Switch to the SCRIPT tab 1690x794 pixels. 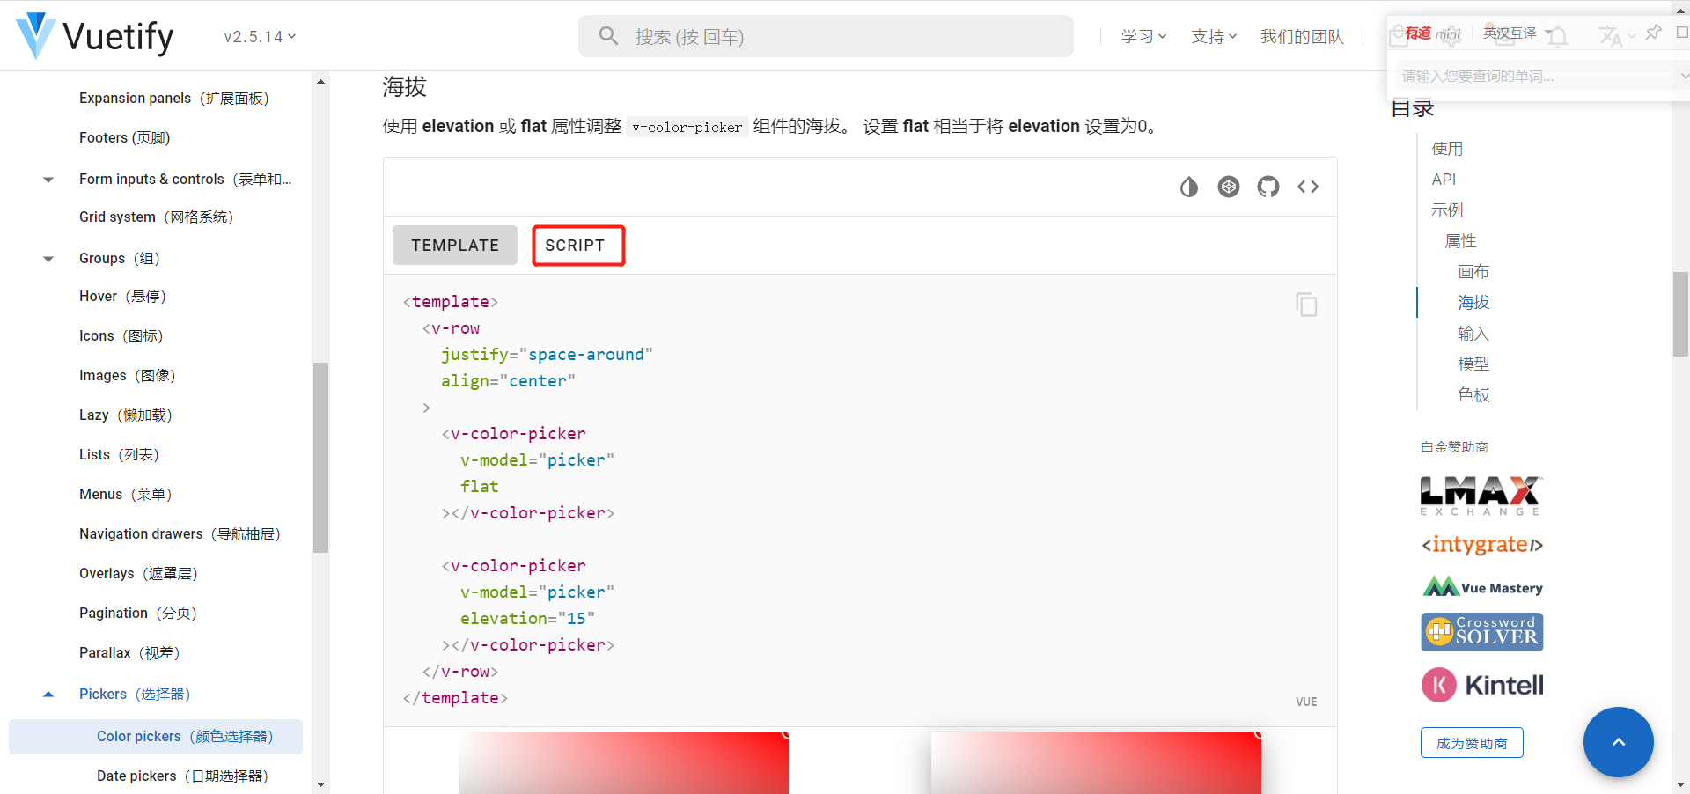tap(577, 246)
